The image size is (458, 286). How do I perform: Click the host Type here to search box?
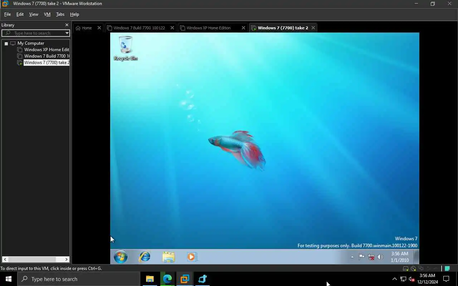[x=79, y=279]
